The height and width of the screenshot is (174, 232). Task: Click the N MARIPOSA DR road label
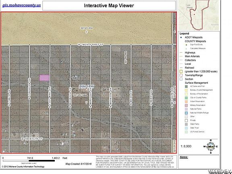(x=90, y=97)
